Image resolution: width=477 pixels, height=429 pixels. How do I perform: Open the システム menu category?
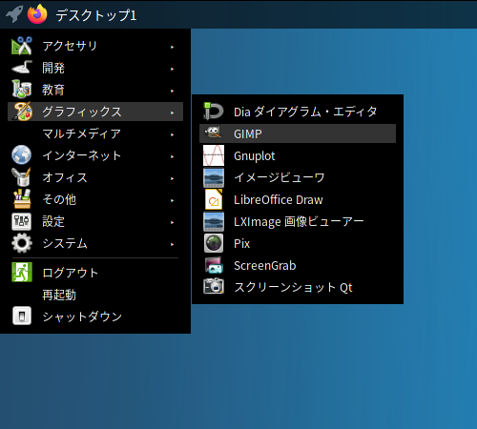[95, 243]
